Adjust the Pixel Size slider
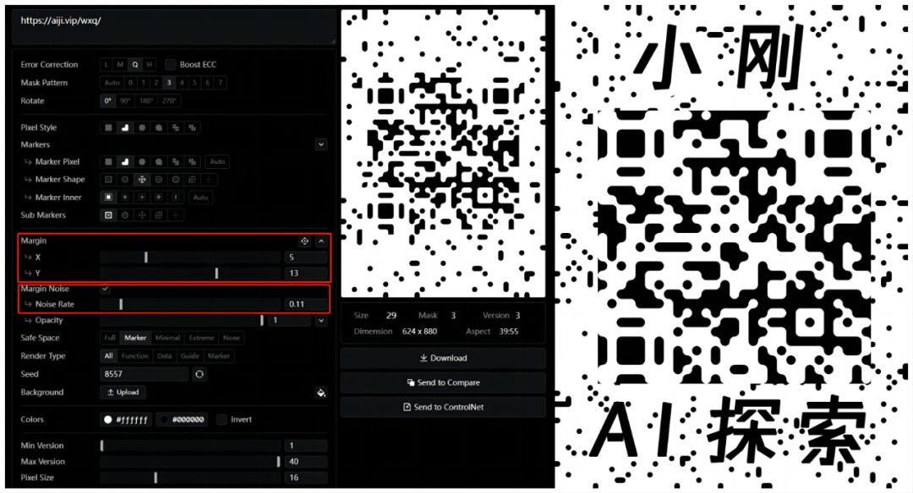Screen dimensions: 913x493 pyautogui.click(x=190, y=477)
